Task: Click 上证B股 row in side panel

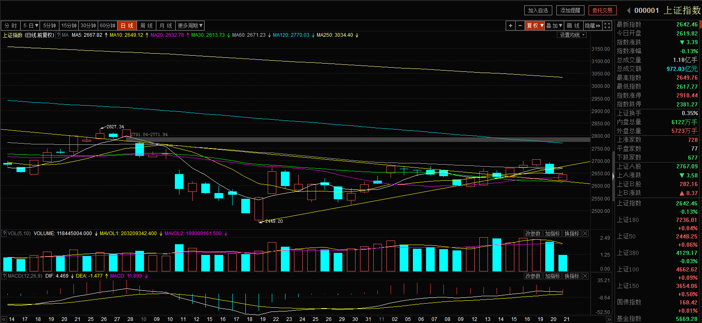Action: click(x=657, y=184)
